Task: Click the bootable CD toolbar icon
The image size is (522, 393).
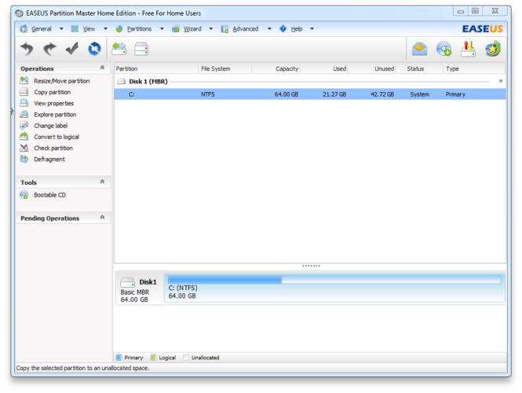Action: coord(444,49)
